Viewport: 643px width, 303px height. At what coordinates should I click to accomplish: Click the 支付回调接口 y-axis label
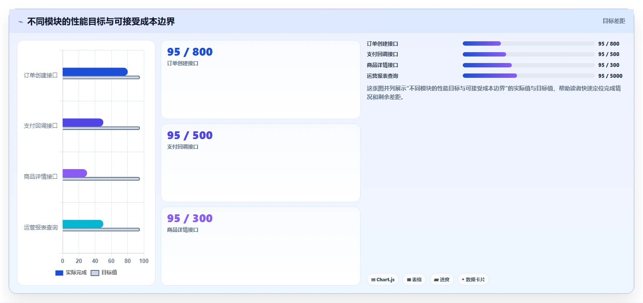click(40, 126)
